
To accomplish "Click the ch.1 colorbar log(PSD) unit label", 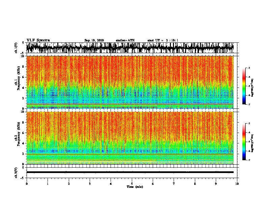I will tap(253, 88).
